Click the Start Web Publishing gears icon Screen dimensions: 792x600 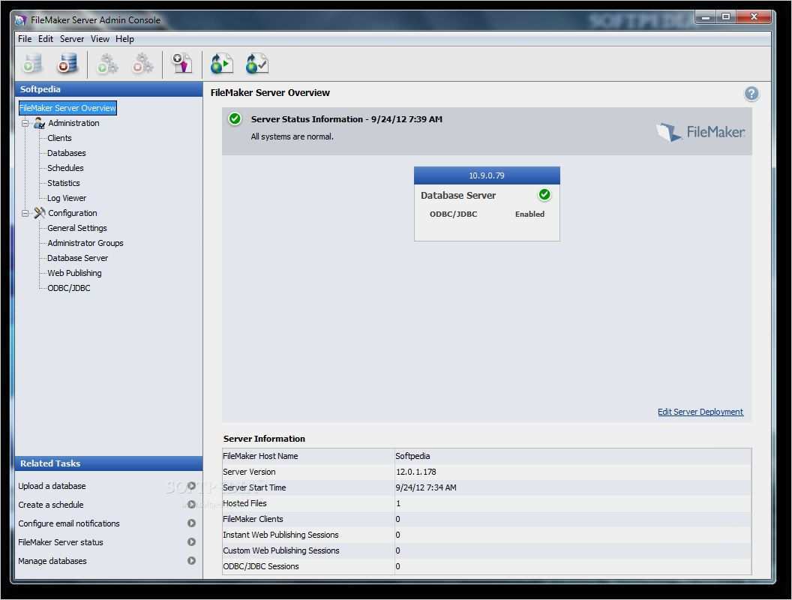tap(107, 64)
